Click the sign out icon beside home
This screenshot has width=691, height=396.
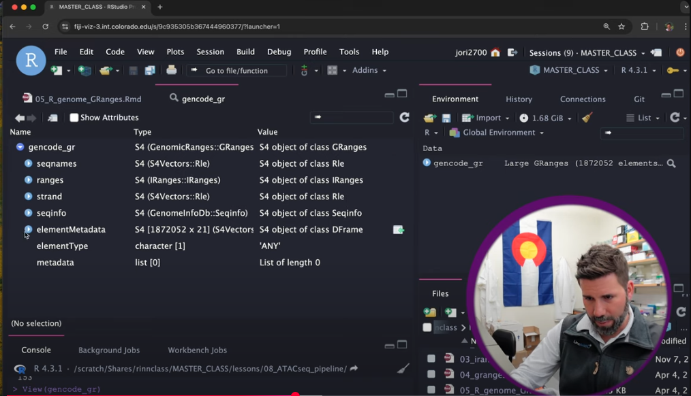point(512,53)
